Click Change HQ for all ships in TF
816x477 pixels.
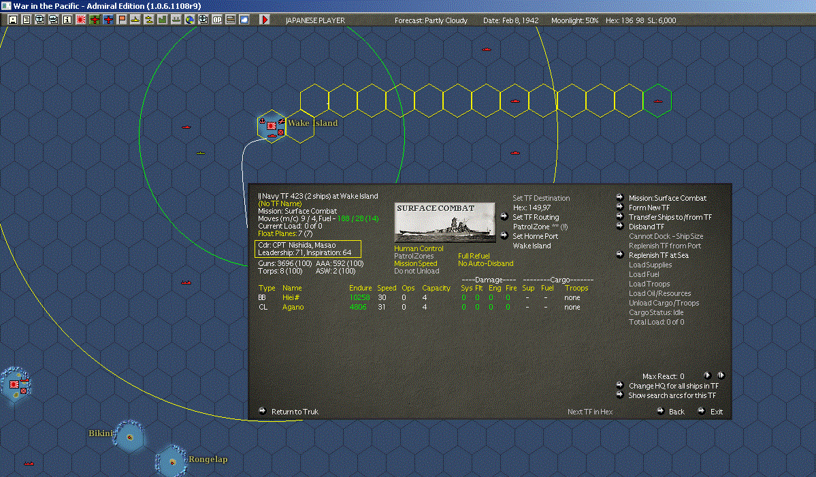pyautogui.click(x=673, y=386)
